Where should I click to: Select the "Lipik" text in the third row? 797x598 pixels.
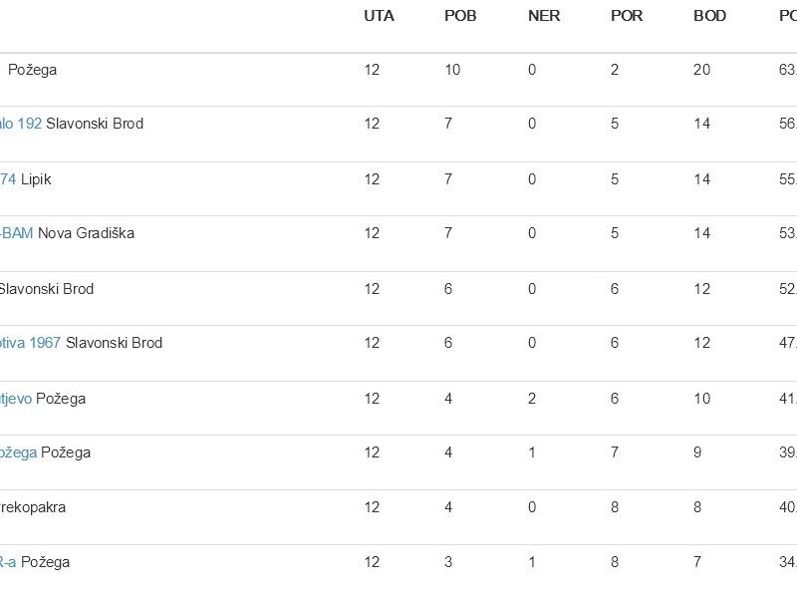tap(36, 179)
